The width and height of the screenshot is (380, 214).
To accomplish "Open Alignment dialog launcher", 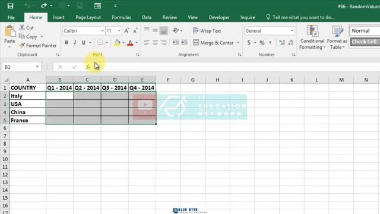I will pos(239,55).
